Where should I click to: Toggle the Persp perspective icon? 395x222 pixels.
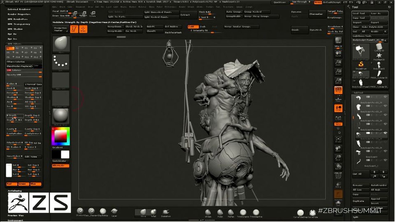point(339,90)
